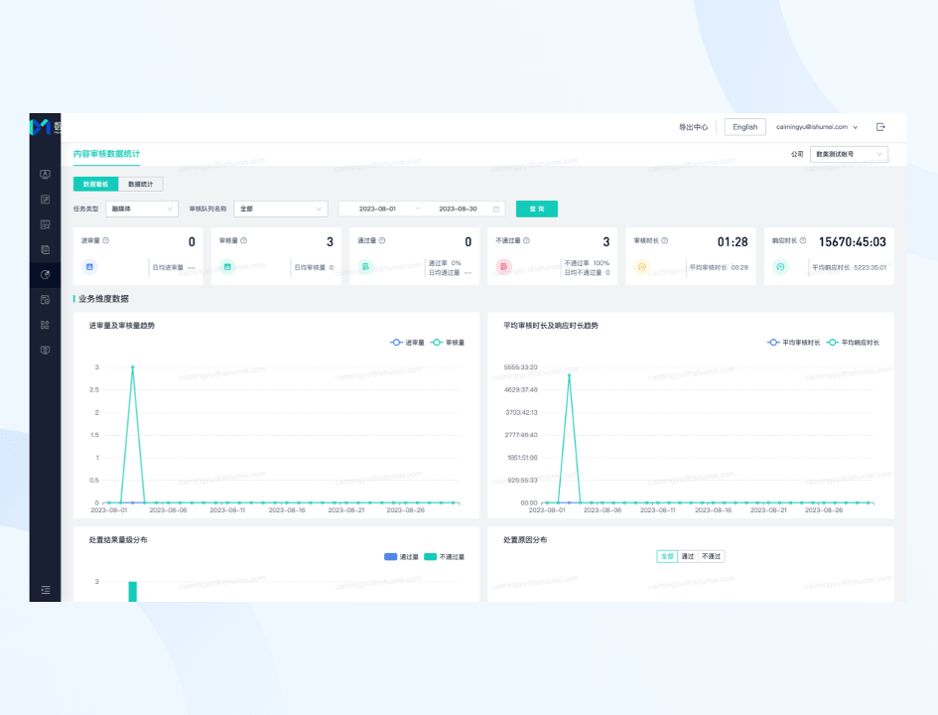This screenshot has height=715, width=938.
Task: Click the red icon in the 不通过量 card
Action: 503,267
